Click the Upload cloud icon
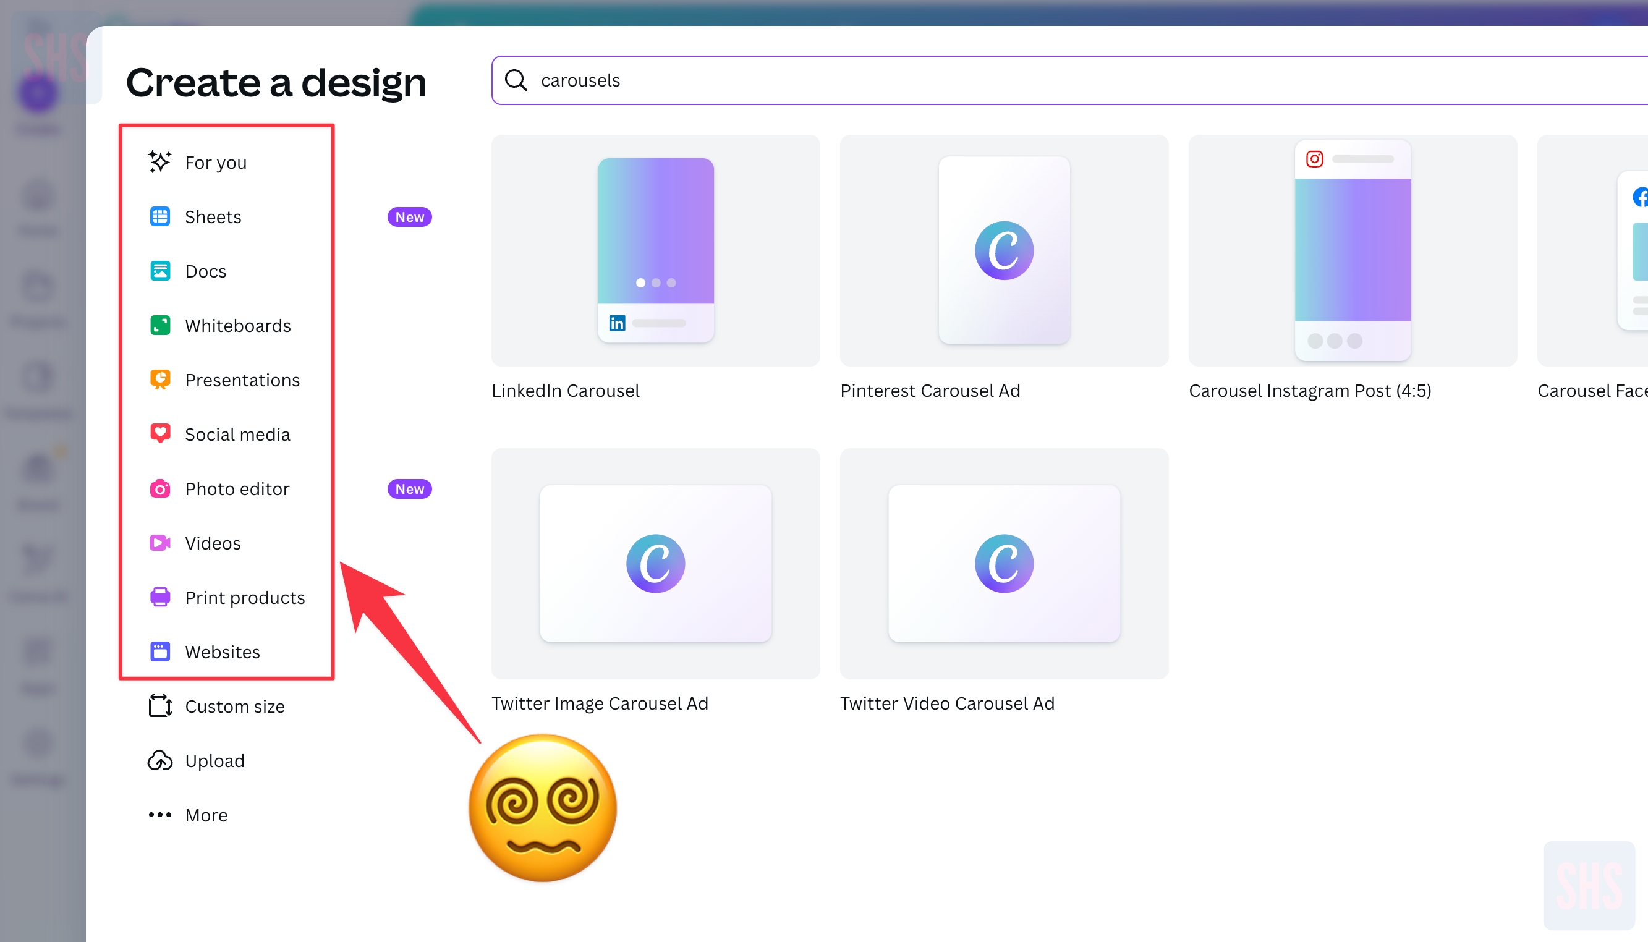This screenshot has height=942, width=1648. (x=160, y=761)
